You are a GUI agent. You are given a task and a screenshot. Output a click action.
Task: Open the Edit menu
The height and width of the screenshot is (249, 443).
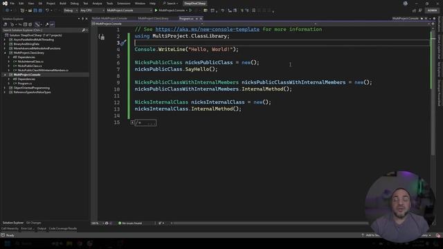pos(21,3)
